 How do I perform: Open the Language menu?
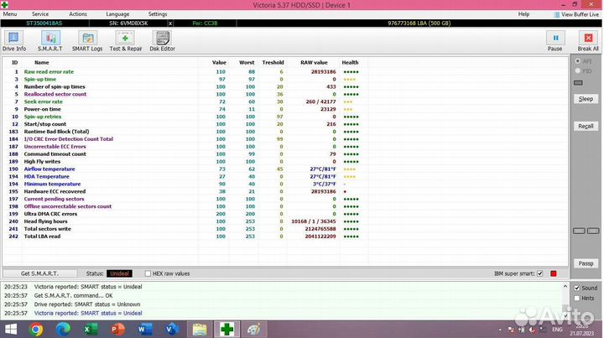coord(117,14)
